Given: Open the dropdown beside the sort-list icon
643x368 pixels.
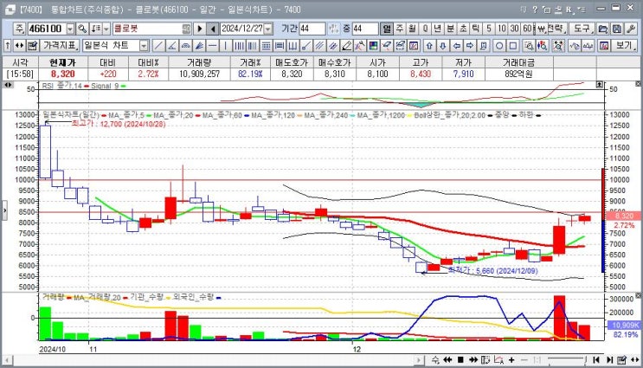Looking at the screenshot, I should pos(106,29).
